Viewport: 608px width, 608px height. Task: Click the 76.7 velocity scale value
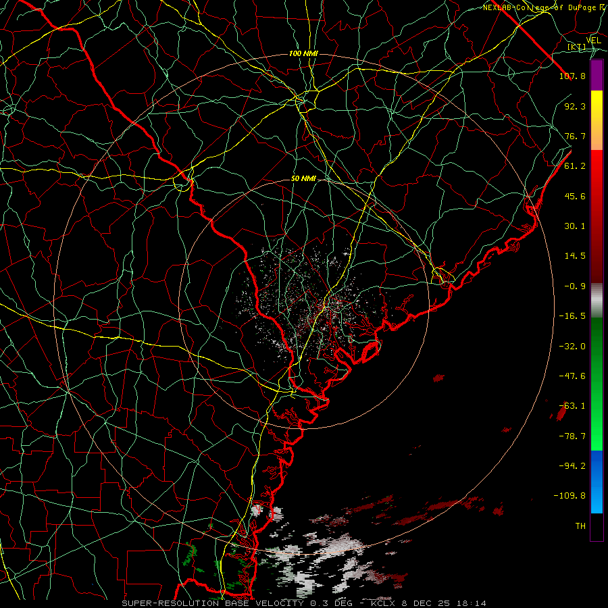point(575,136)
